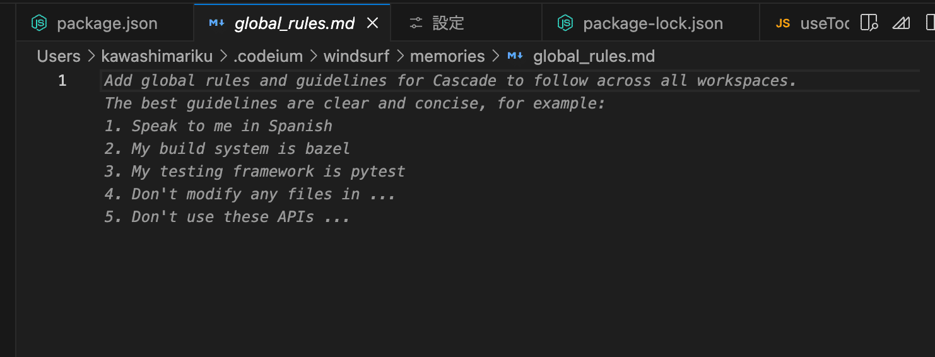This screenshot has width=935, height=357.
Task: Expand the Users breadcrumb segment
Action: pos(59,56)
